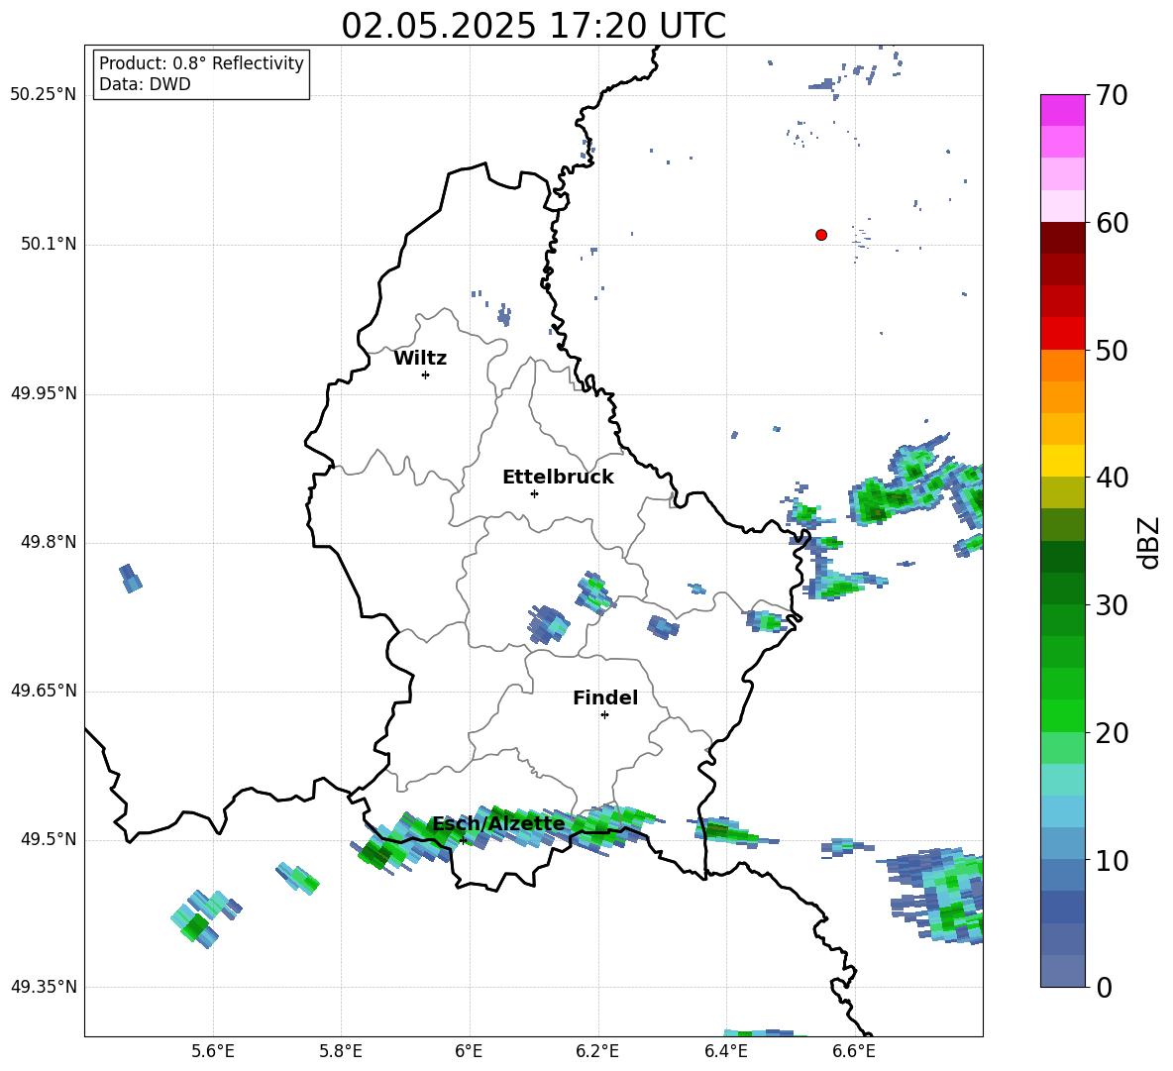The width and height of the screenshot is (1173, 1071).
Task: Click the yellow swatch just above 40 dBZ
Action: point(1062,461)
